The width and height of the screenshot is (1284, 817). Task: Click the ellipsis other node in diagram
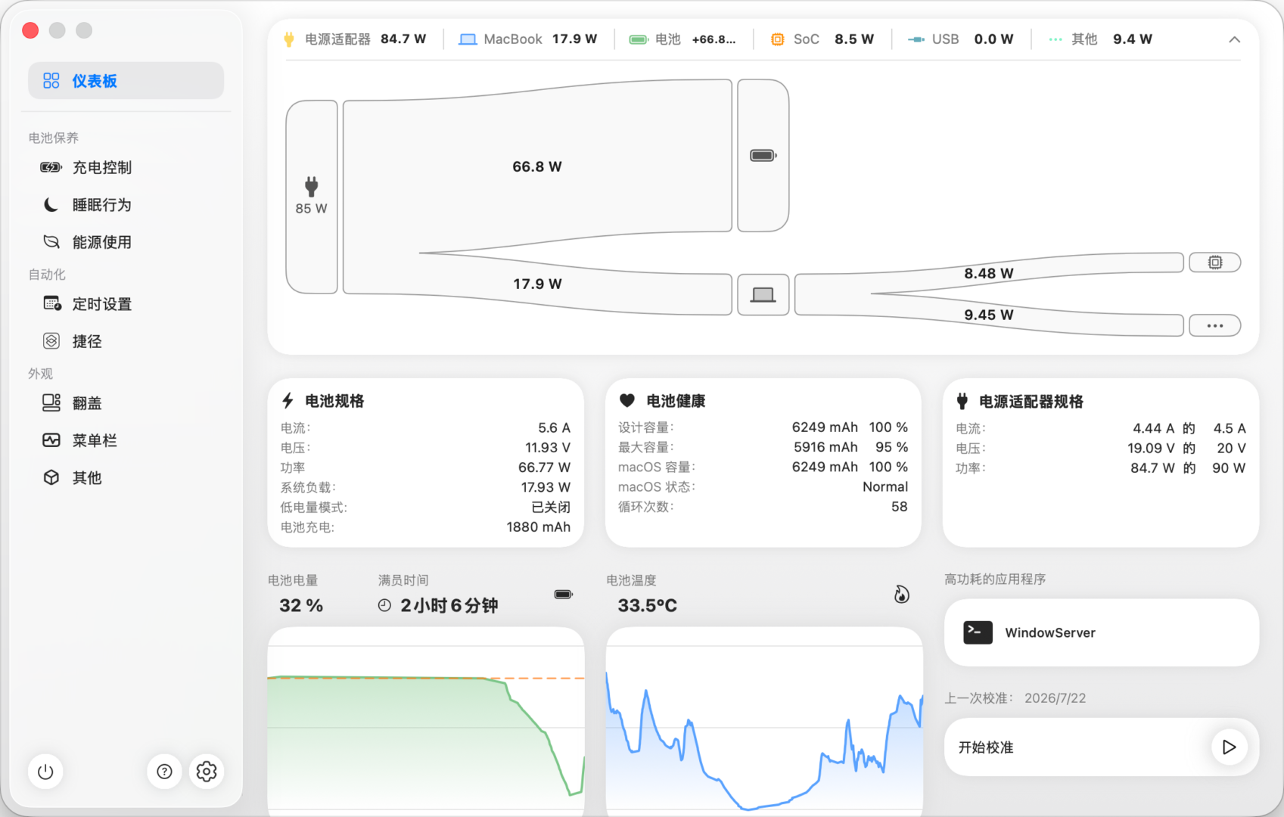coord(1214,326)
